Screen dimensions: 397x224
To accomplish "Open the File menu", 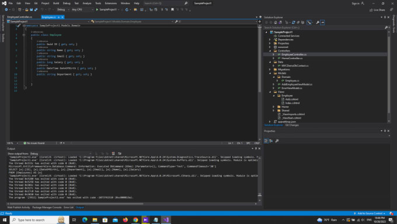I will click(11, 4).
